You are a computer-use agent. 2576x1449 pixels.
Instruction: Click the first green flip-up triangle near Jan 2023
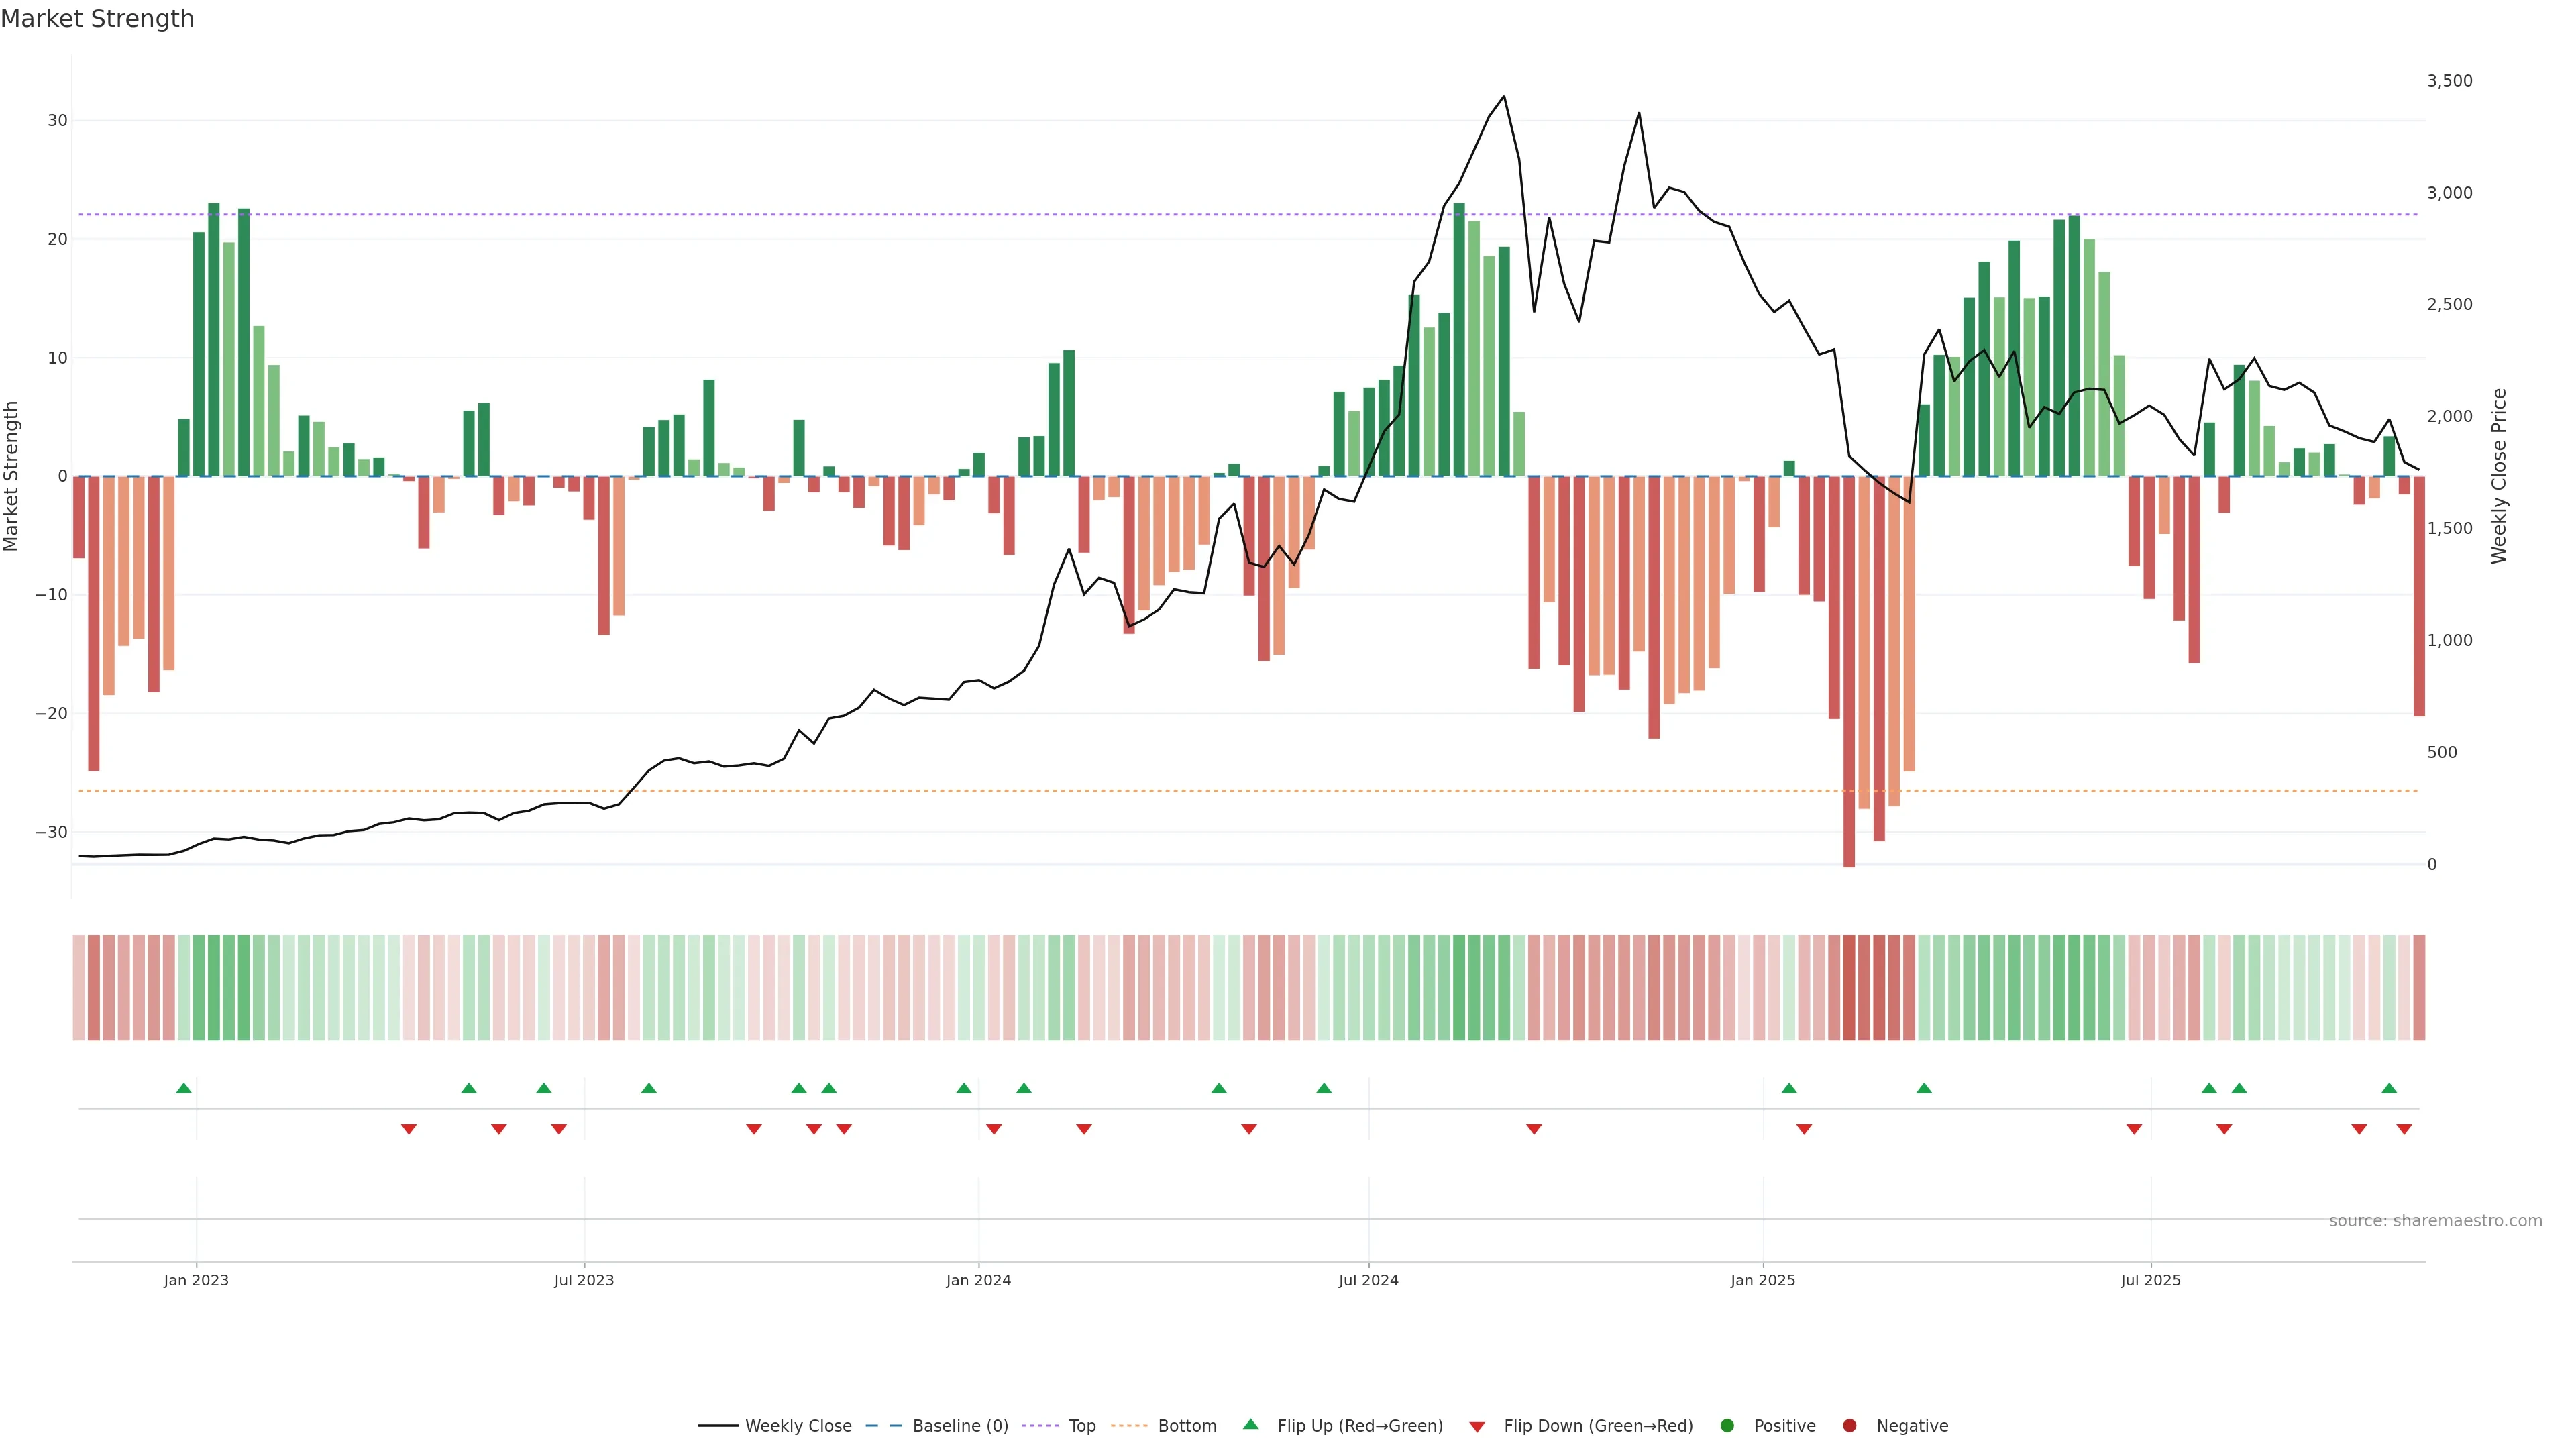[x=184, y=1088]
